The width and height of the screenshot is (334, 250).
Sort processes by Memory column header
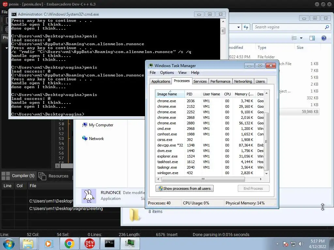pos(244,94)
